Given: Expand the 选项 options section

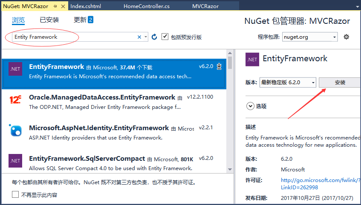Looking at the screenshot, I should pyautogui.click(x=250, y=106).
